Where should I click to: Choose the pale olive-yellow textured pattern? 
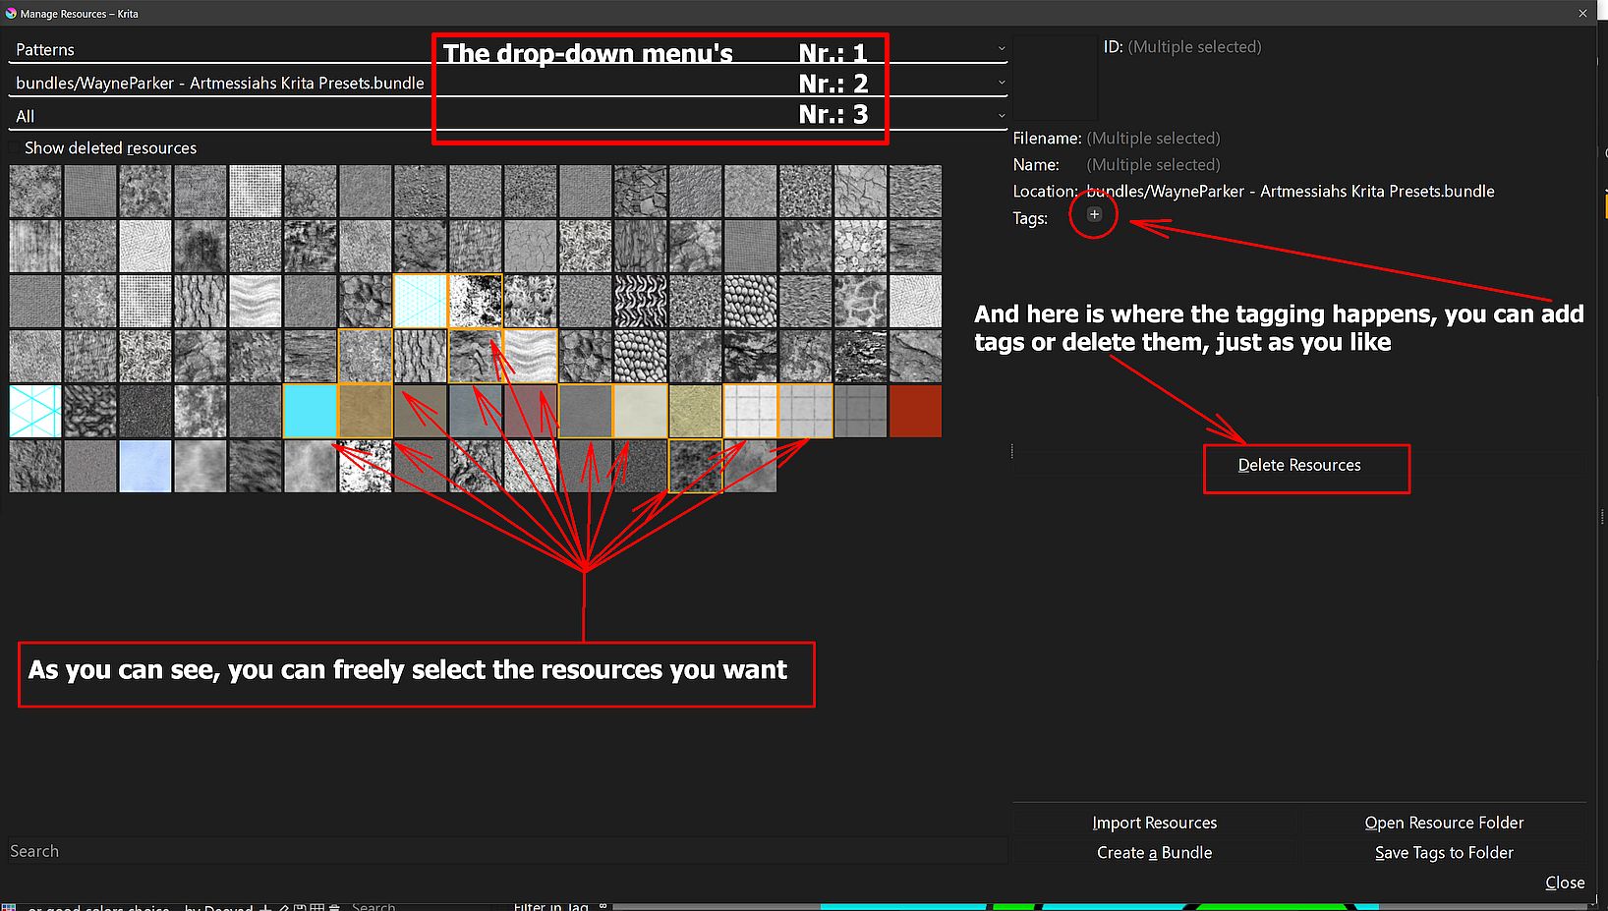pos(695,411)
